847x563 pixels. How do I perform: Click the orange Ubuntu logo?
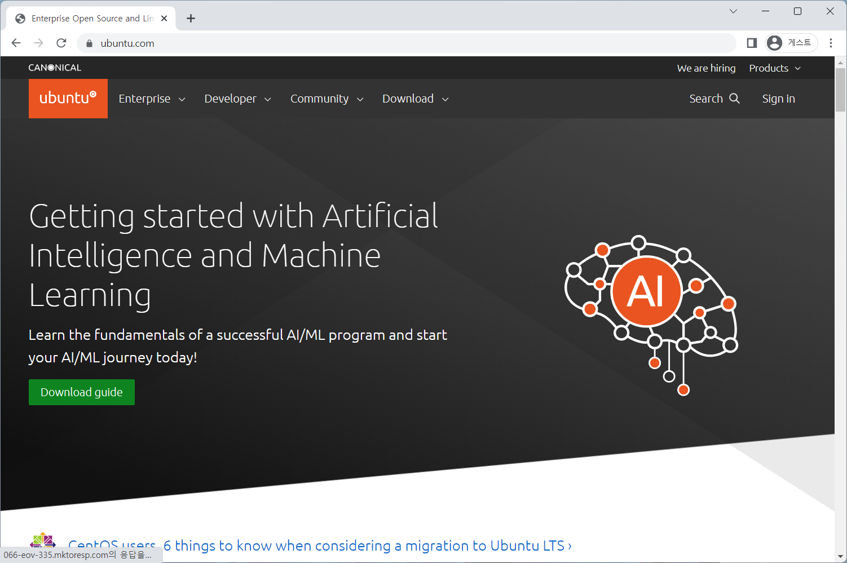pyautogui.click(x=68, y=99)
